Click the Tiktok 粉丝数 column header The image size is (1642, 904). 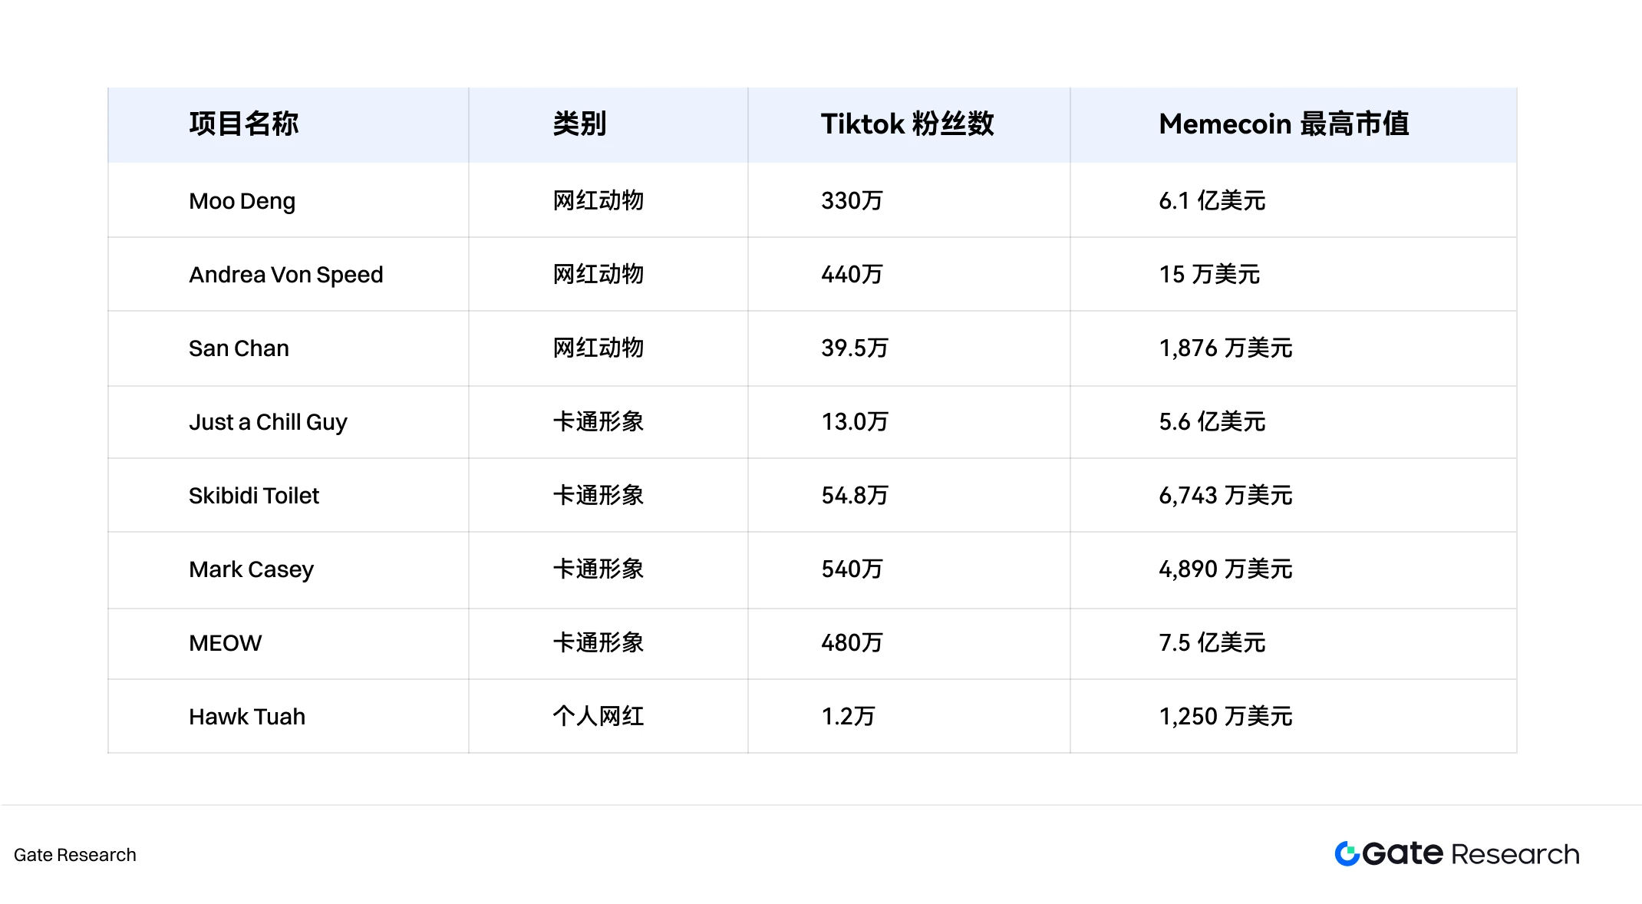907,124
